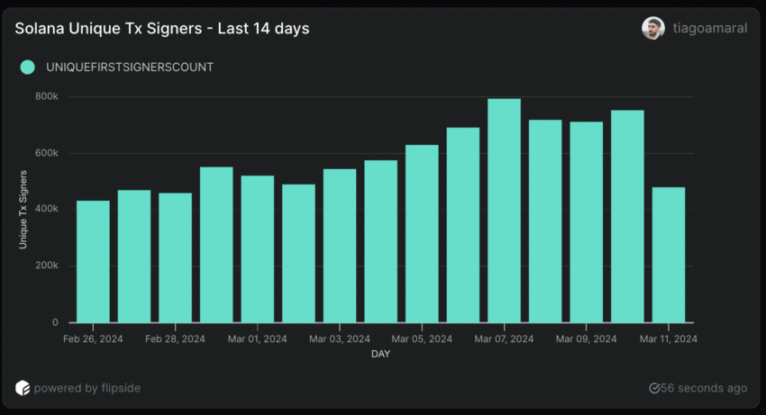Click the Mar 03, 2024 bar
The height and width of the screenshot is (415, 766).
tap(340, 246)
